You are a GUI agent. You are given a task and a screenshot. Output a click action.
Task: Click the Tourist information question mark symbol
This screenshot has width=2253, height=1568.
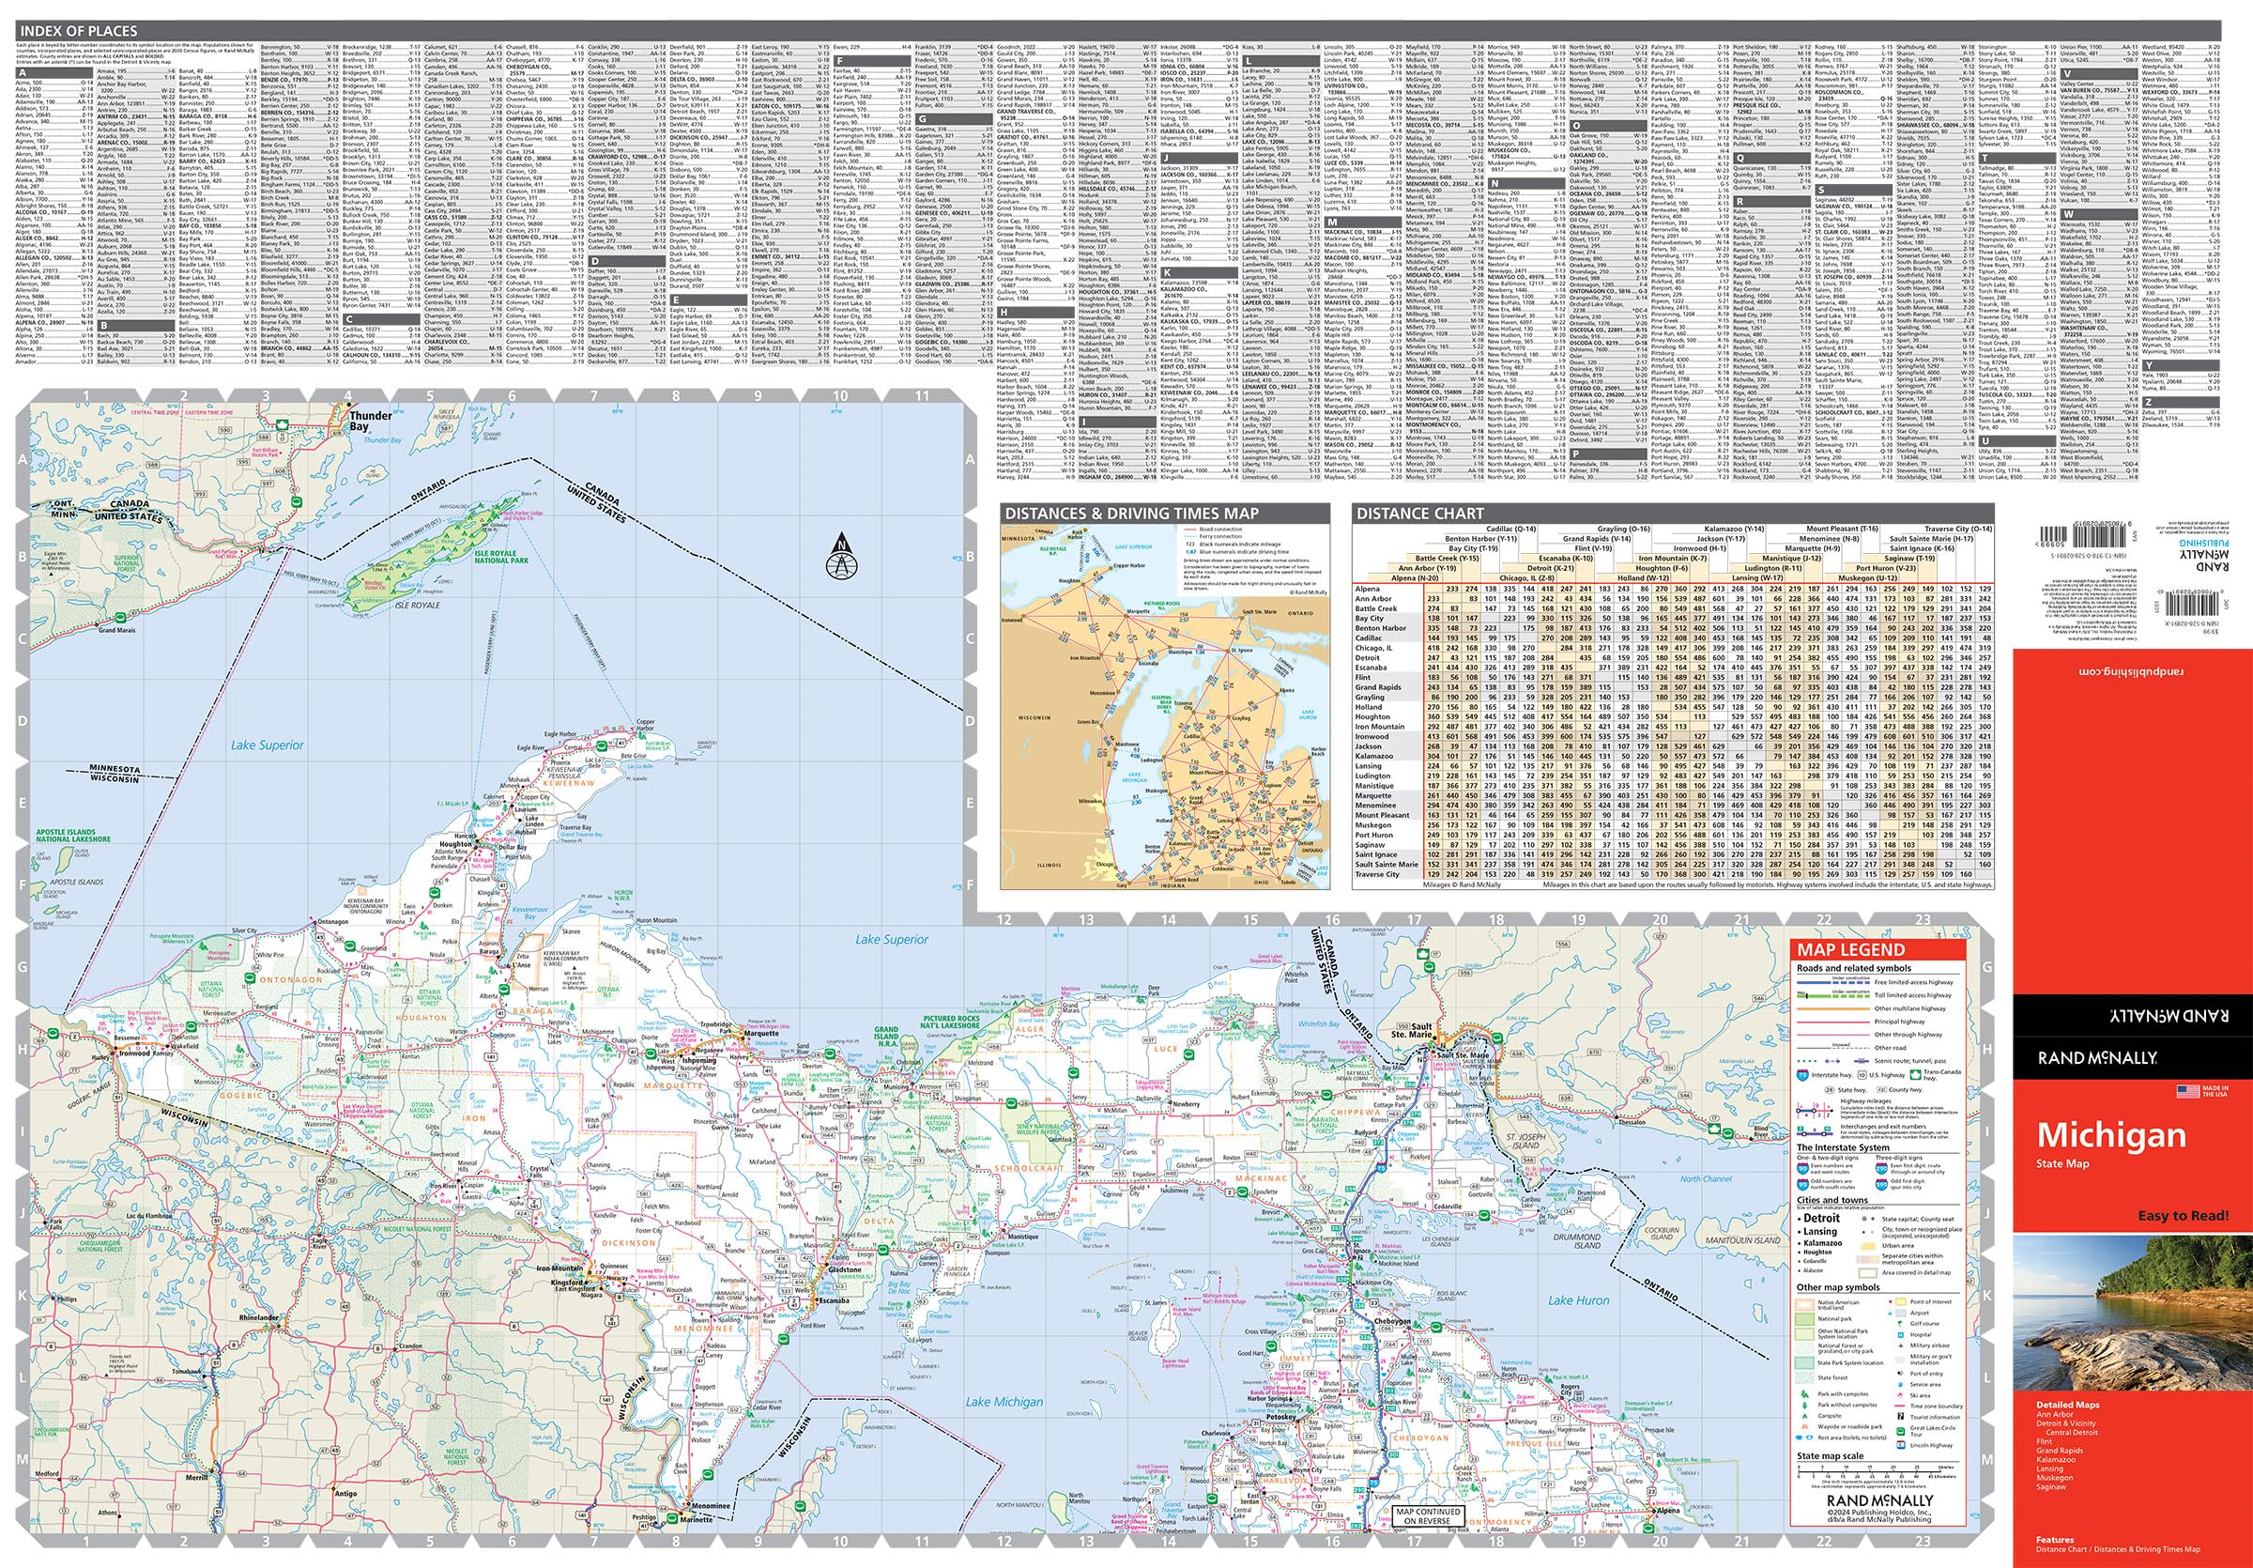point(1901,1416)
